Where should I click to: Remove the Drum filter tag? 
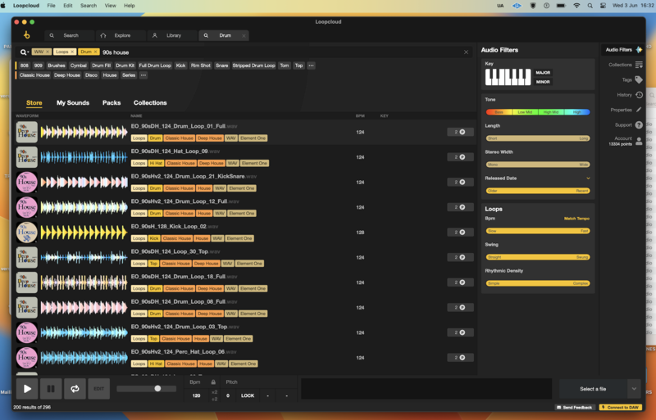95,52
